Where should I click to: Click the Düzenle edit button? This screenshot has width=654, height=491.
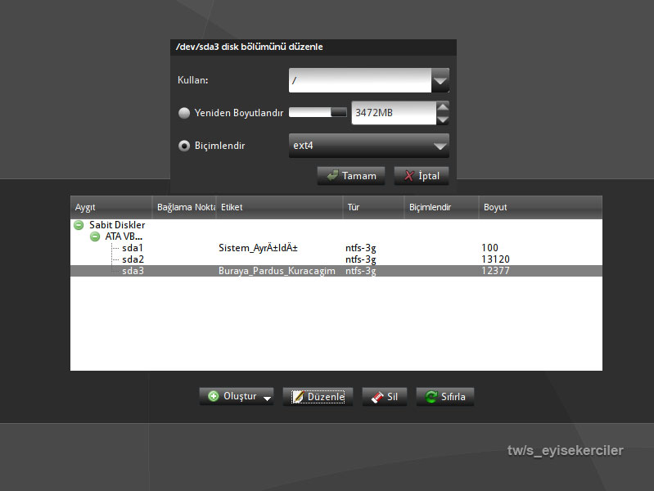coord(318,396)
